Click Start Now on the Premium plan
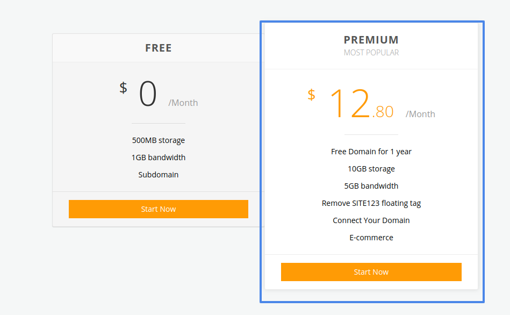The image size is (510, 315). coord(371,272)
